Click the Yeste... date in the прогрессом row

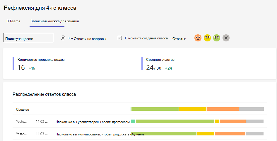click(x=21, y=122)
